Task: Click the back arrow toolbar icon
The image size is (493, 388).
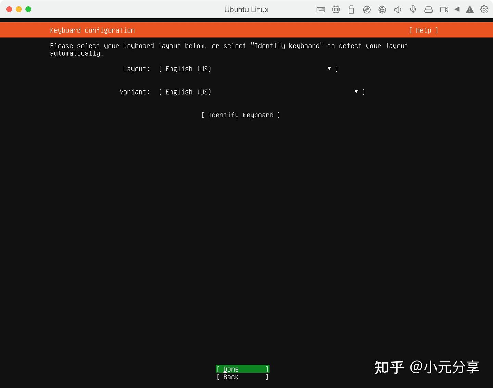Action: tap(457, 9)
